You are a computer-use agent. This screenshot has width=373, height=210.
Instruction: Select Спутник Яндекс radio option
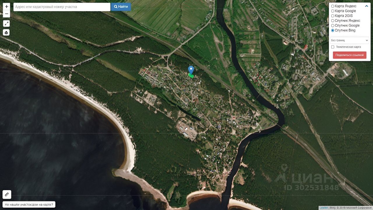[333, 21]
